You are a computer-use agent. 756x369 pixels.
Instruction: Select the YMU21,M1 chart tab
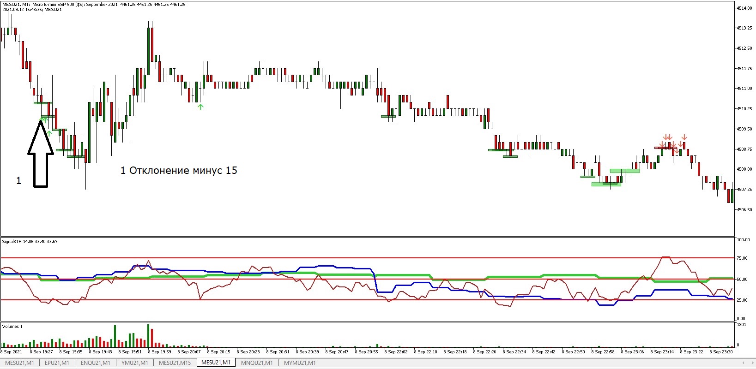[135, 363]
